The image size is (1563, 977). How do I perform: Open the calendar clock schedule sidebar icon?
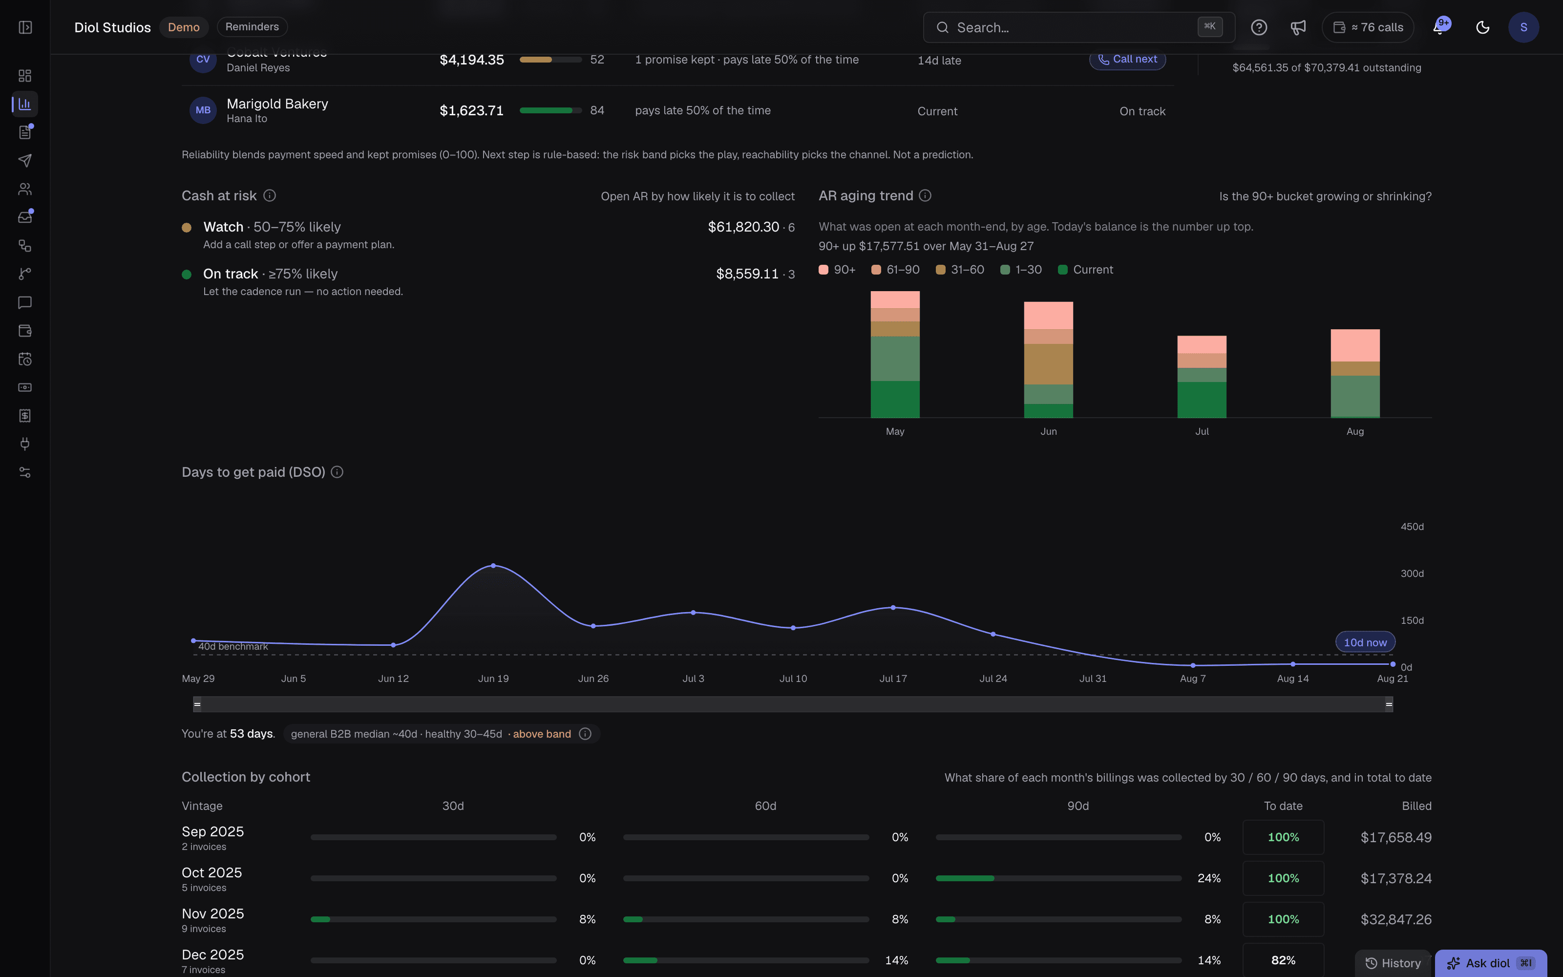tap(24, 359)
